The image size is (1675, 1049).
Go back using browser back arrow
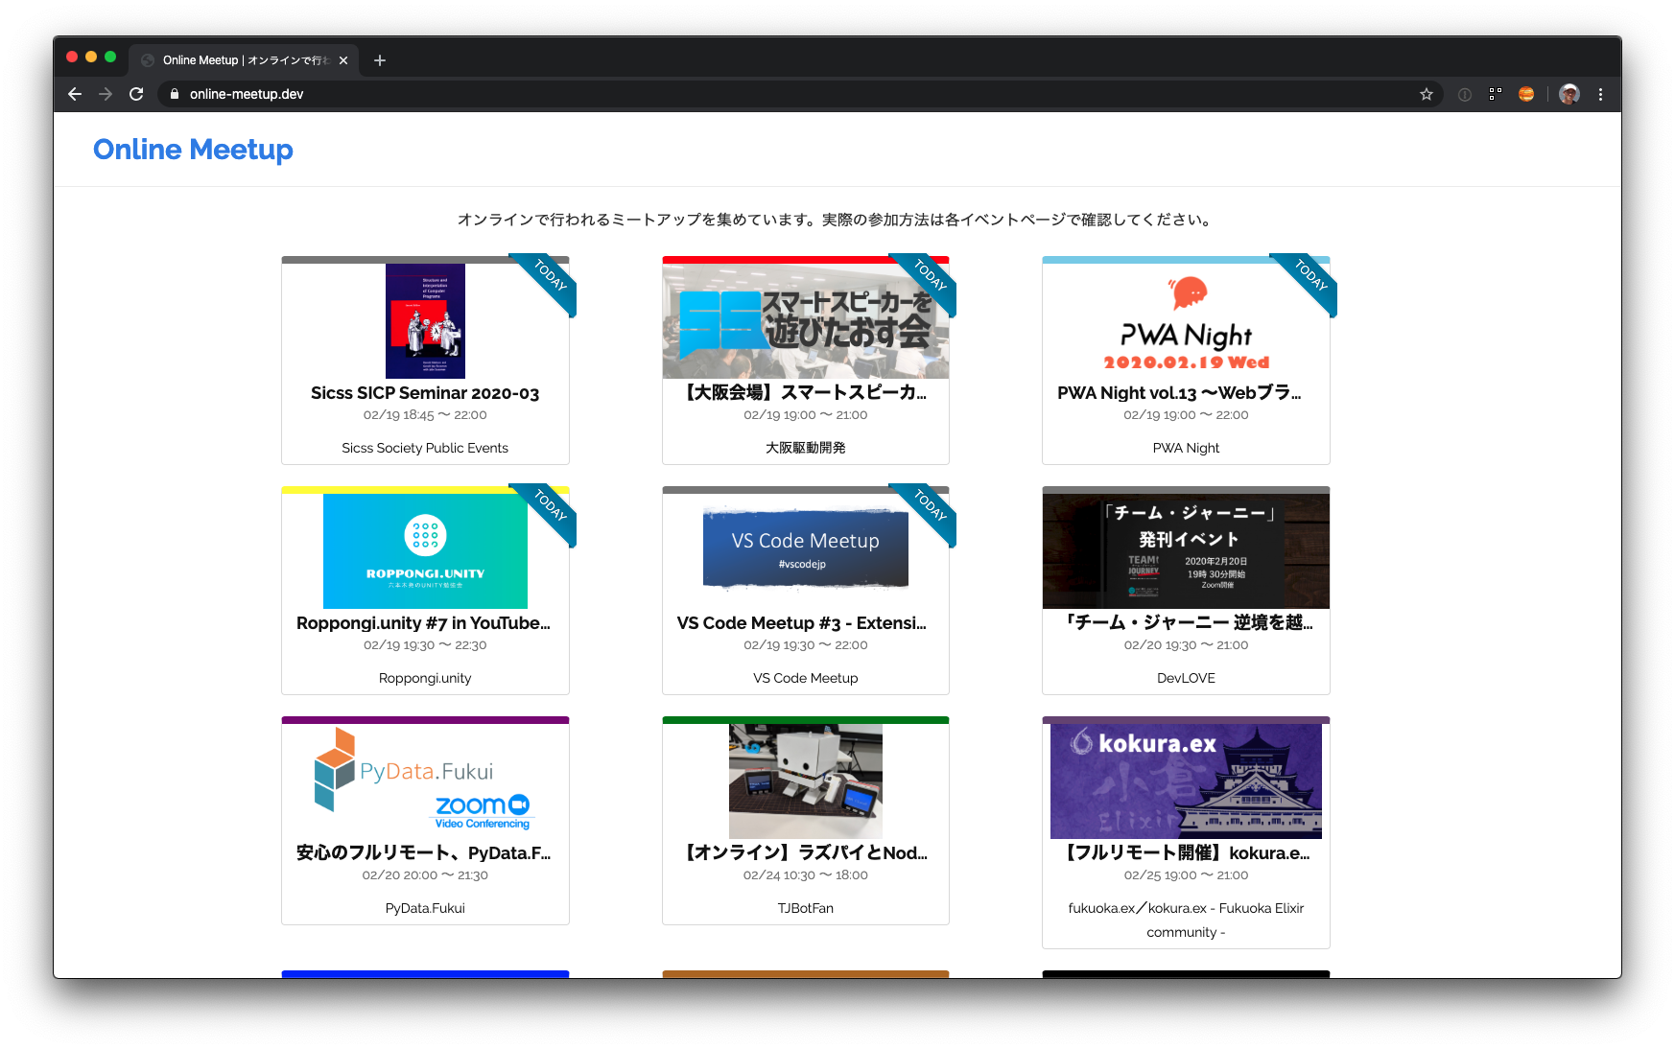point(75,94)
